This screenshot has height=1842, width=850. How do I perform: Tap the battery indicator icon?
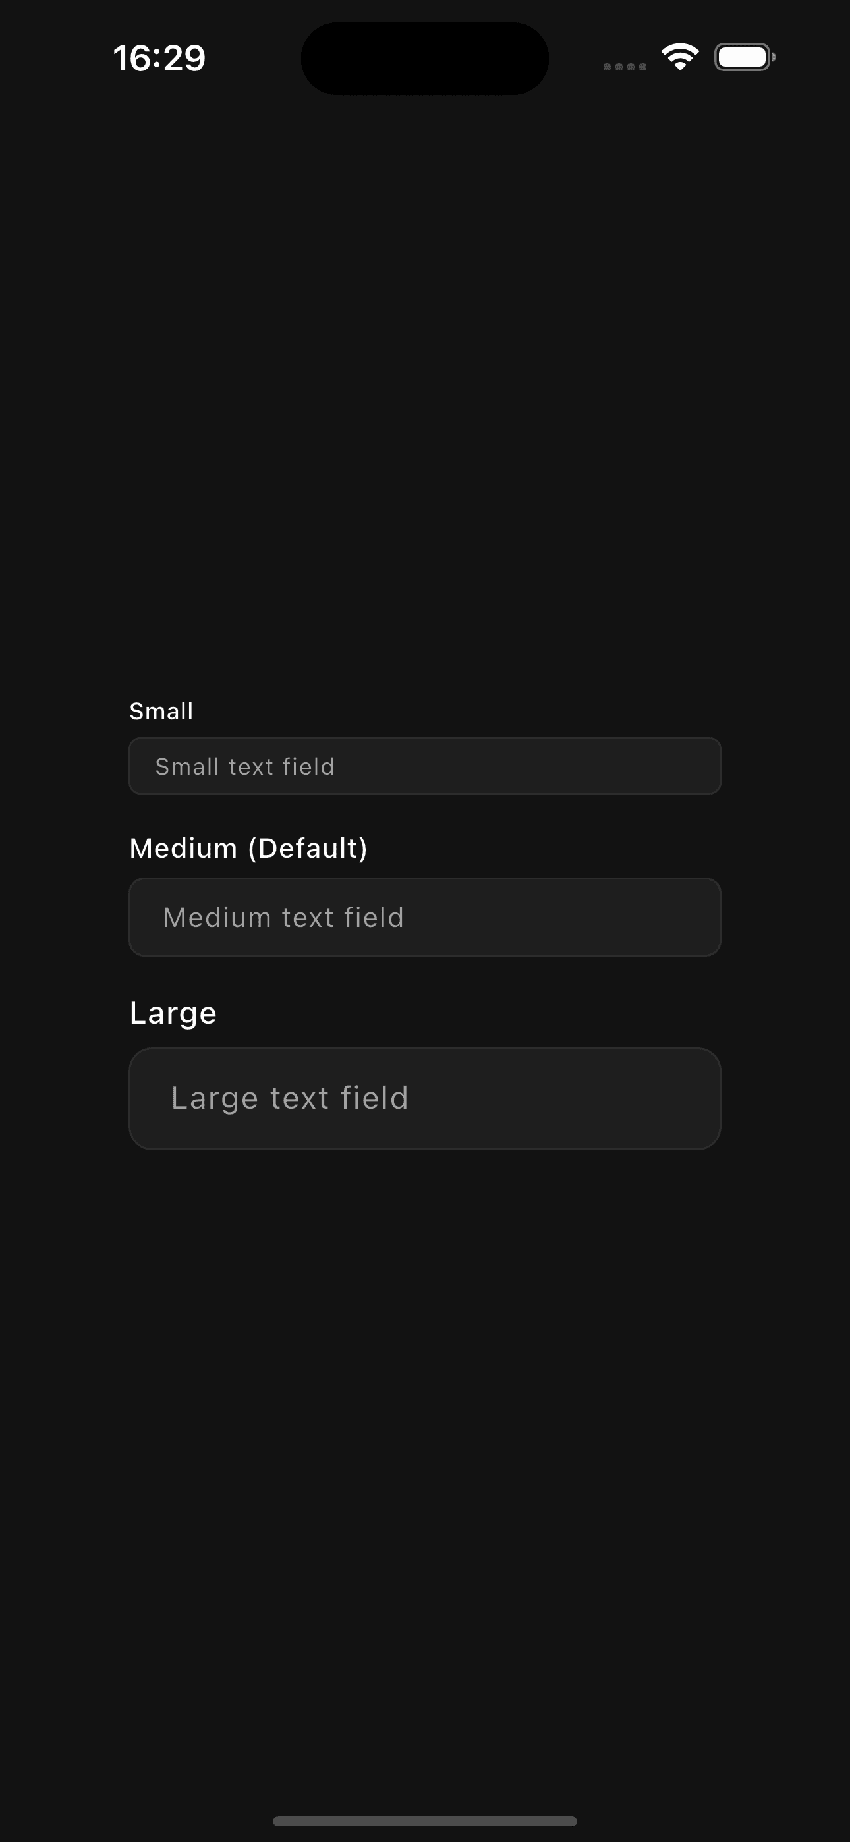(x=744, y=57)
